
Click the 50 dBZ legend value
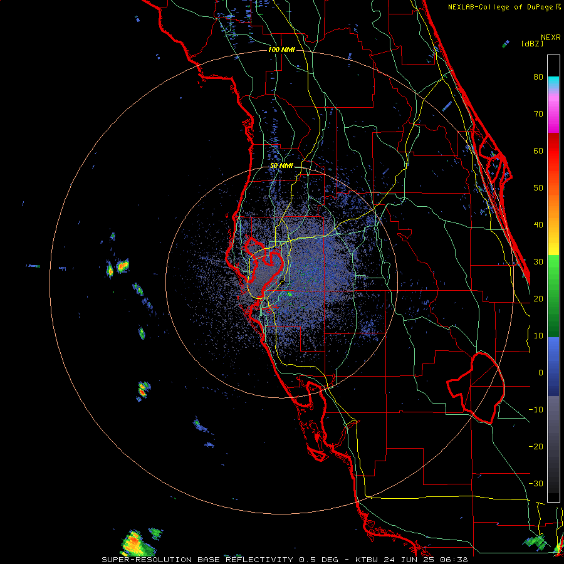pos(538,188)
